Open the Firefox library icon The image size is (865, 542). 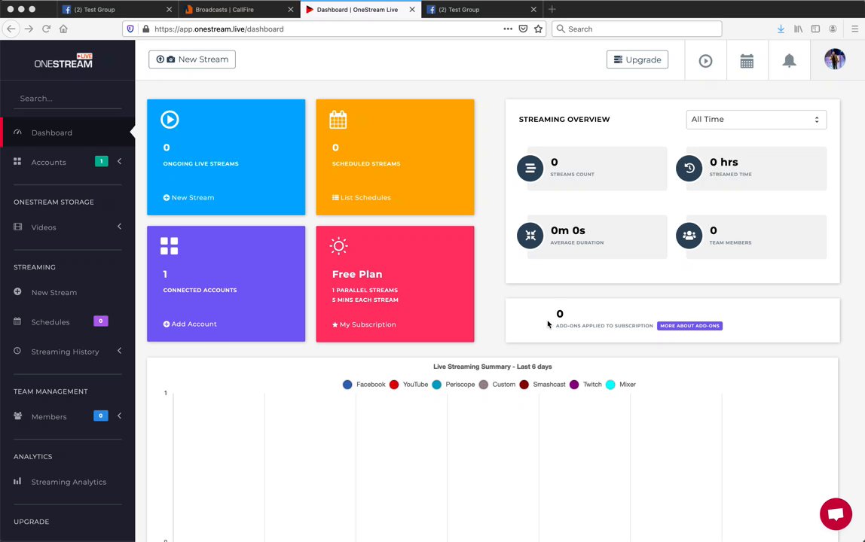click(798, 29)
